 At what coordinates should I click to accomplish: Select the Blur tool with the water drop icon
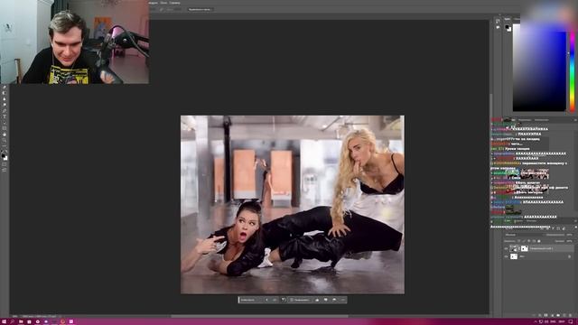[5, 98]
